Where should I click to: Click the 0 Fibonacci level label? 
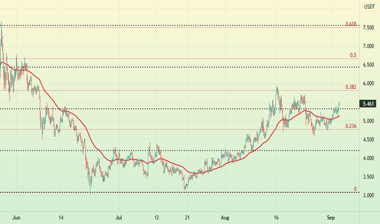[x=355, y=189]
